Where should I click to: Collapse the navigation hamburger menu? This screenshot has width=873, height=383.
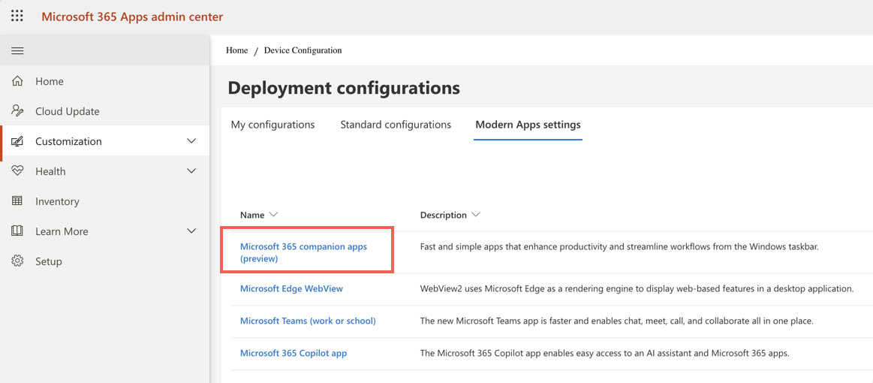17,50
